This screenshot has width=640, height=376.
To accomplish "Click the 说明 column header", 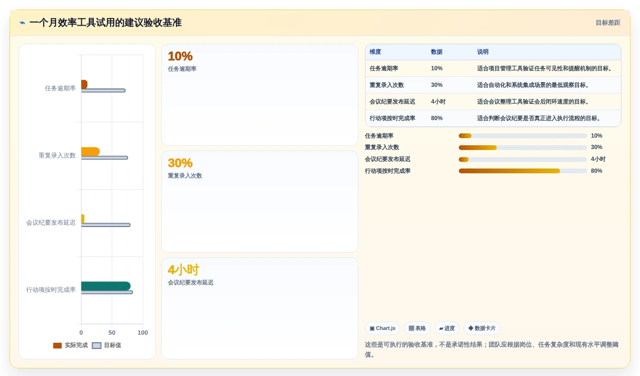I will coord(483,52).
